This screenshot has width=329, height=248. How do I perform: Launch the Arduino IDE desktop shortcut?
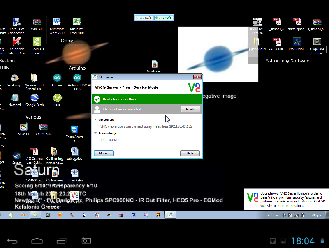click(57, 80)
